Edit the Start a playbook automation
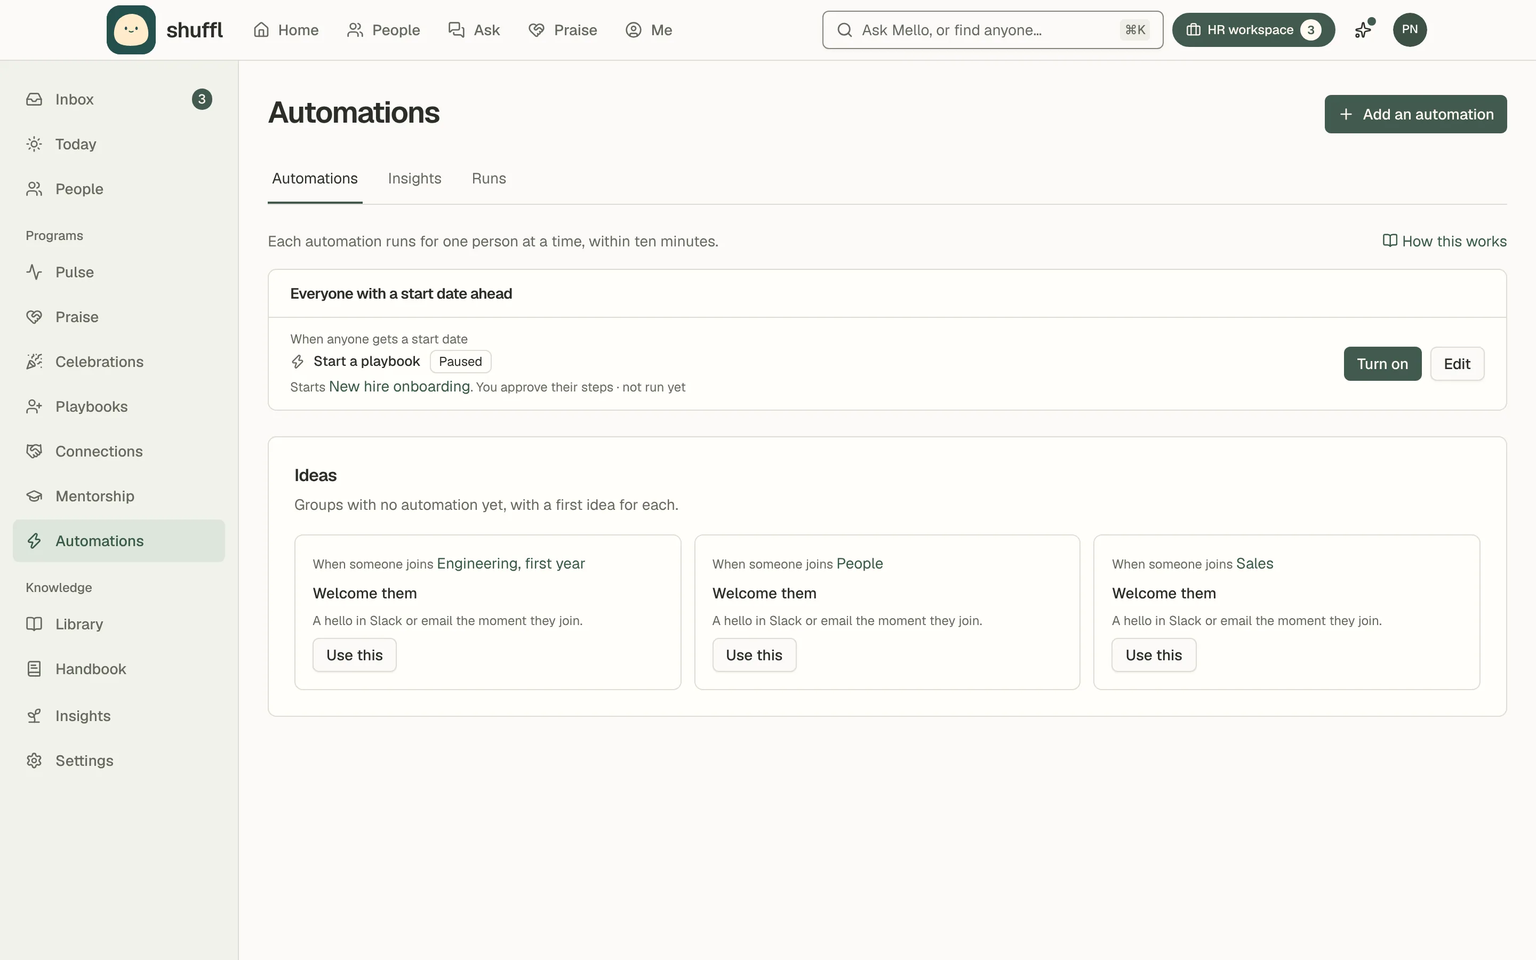This screenshot has height=960, width=1536. click(x=1457, y=364)
